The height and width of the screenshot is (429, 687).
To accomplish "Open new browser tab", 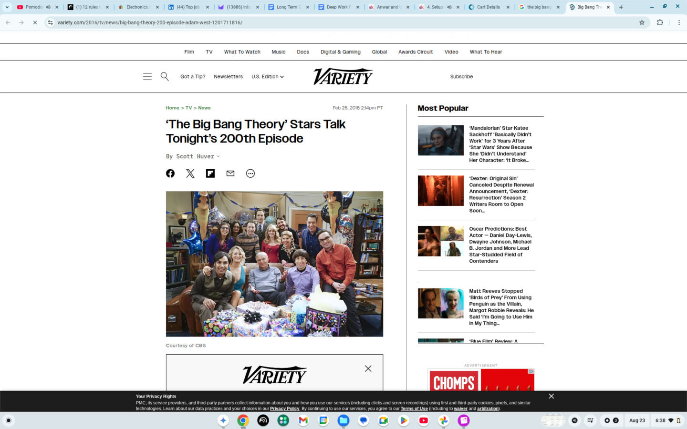I will (x=621, y=7).
